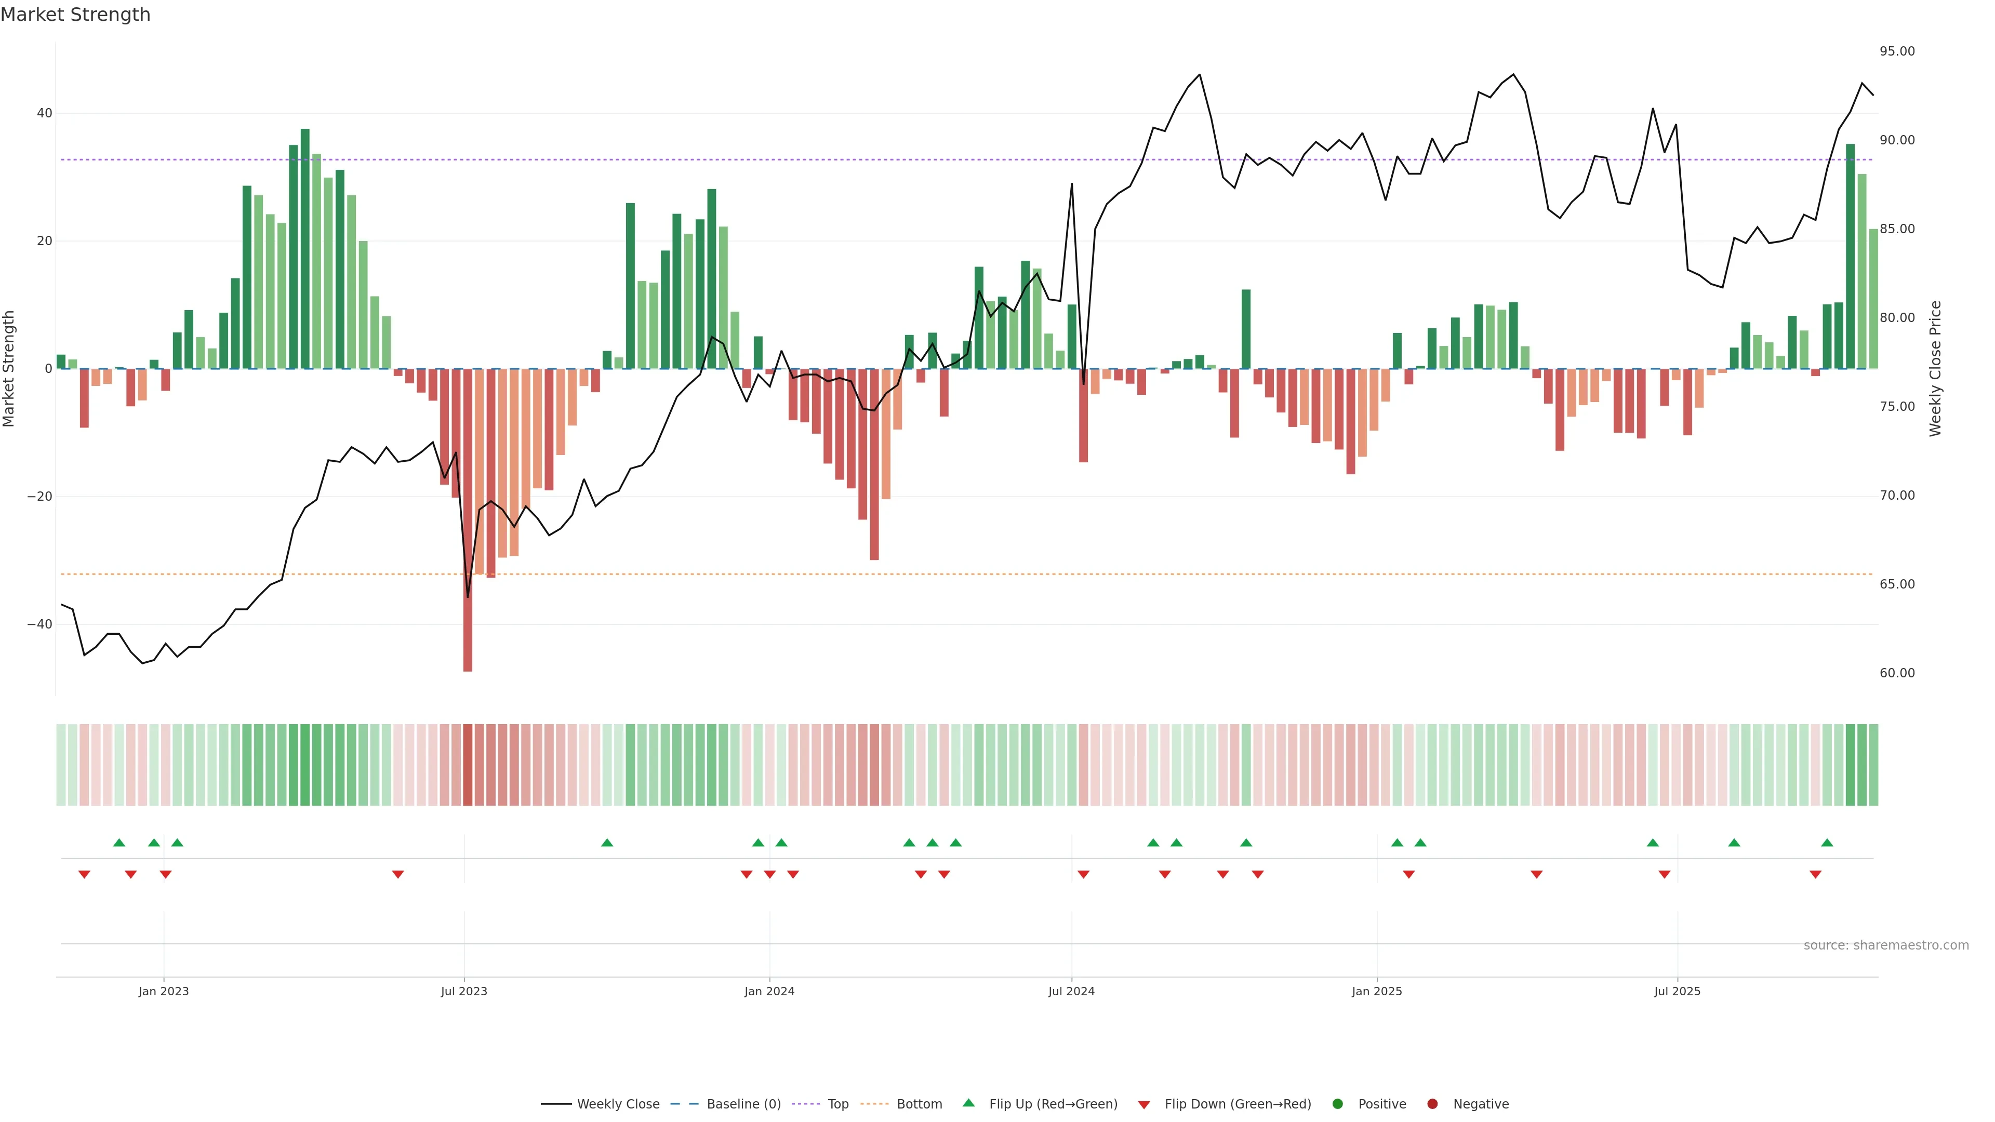This screenshot has height=1122, width=1995.
Task: Select the rightmost red flip-down triangle marker
Action: point(1815,874)
